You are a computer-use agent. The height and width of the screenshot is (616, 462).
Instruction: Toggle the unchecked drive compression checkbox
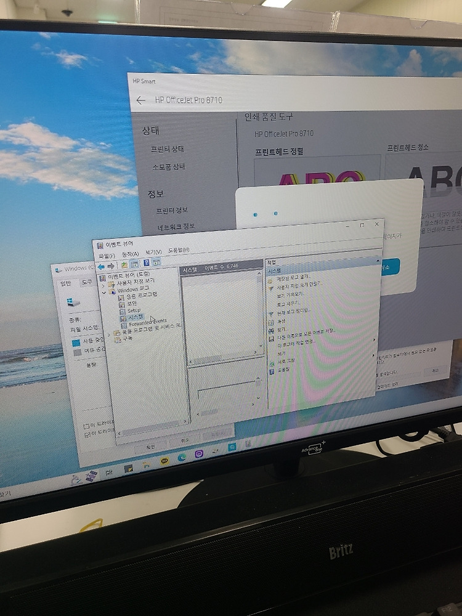(x=86, y=426)
